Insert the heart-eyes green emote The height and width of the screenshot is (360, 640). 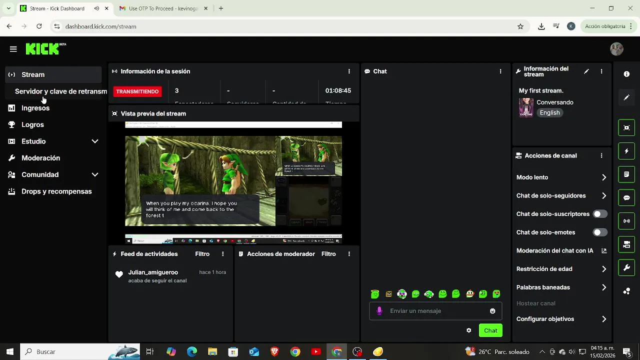pyautogui.click(x=496, y=294)
